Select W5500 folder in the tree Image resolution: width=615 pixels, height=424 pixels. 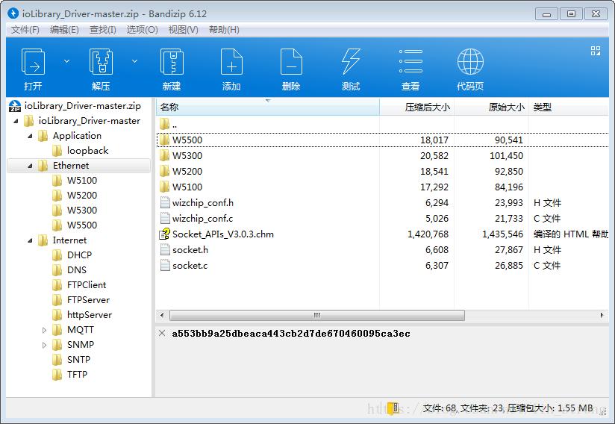81,225
